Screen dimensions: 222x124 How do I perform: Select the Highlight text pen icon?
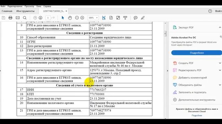coord(143,18)
